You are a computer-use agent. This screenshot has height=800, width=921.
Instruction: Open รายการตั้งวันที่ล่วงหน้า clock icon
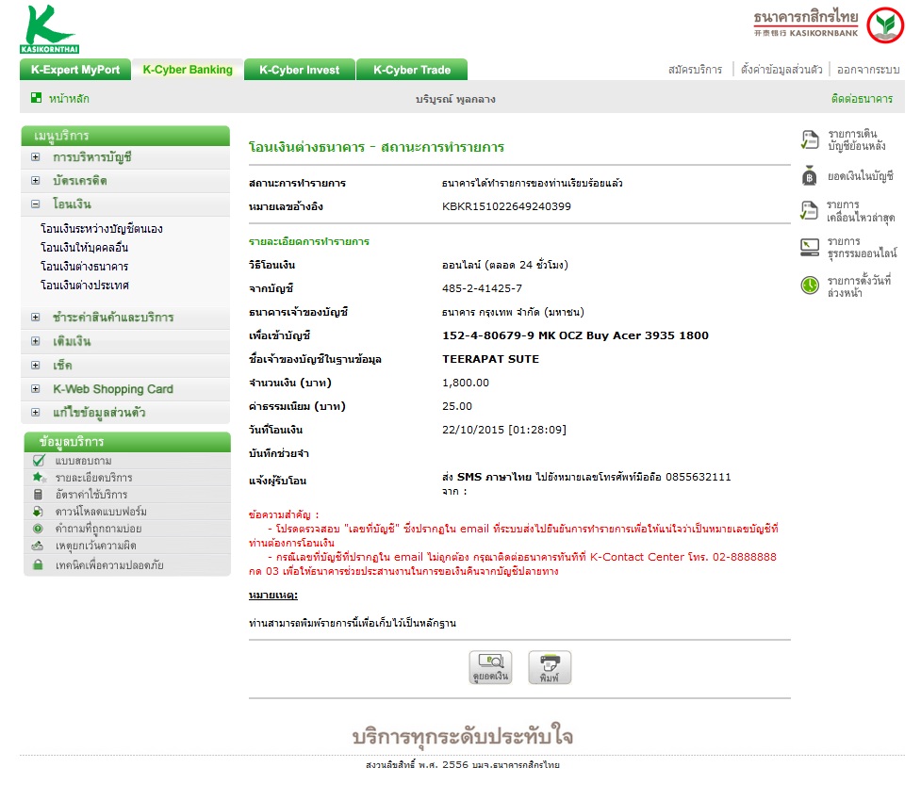(x=810, y=286)
